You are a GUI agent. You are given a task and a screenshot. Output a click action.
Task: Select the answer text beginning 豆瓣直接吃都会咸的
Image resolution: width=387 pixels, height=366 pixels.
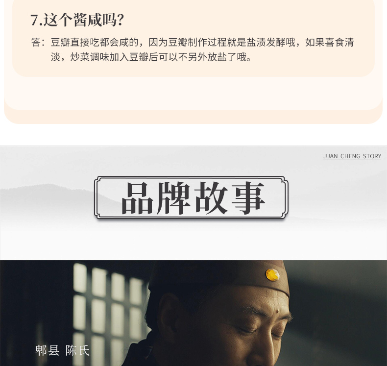tap(202, 49)
